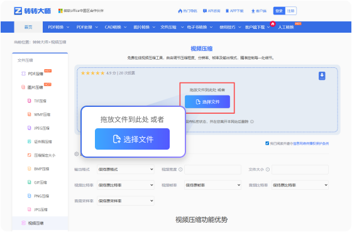
Task: Toggle the agreement checkbox for the copyright terms
Action: [x=267, y=143]
